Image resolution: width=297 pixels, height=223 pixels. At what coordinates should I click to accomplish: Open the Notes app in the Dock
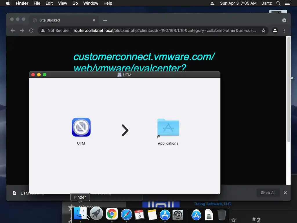[x=152, y=215]
